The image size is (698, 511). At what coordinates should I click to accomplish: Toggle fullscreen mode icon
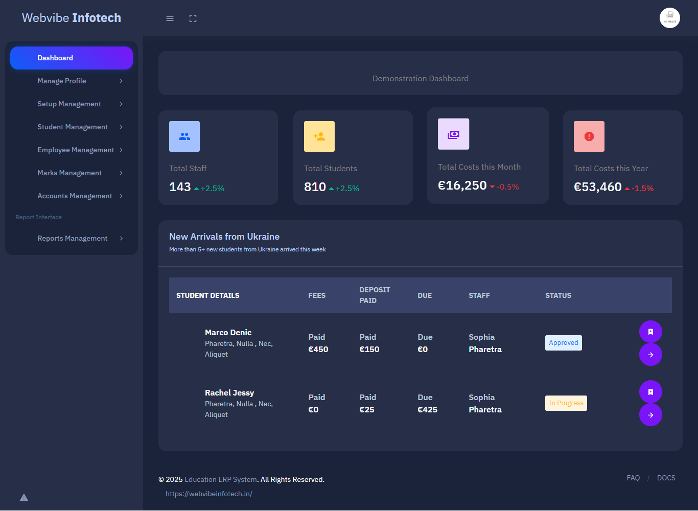pos(193,18)
